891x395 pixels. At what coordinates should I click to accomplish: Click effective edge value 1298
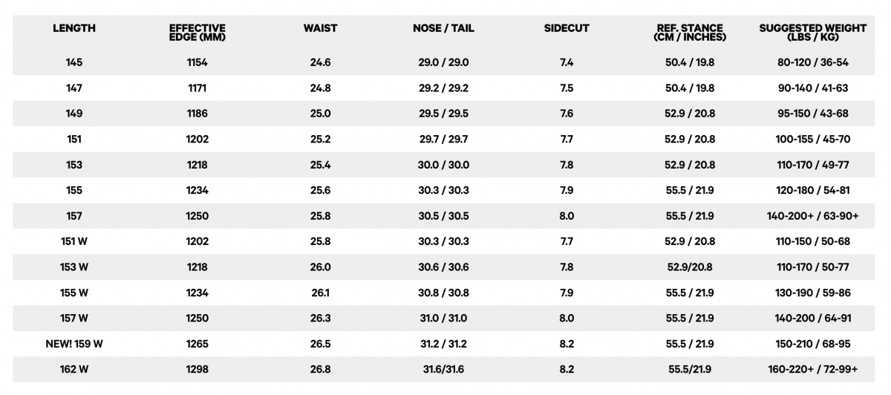click(198, 369)
